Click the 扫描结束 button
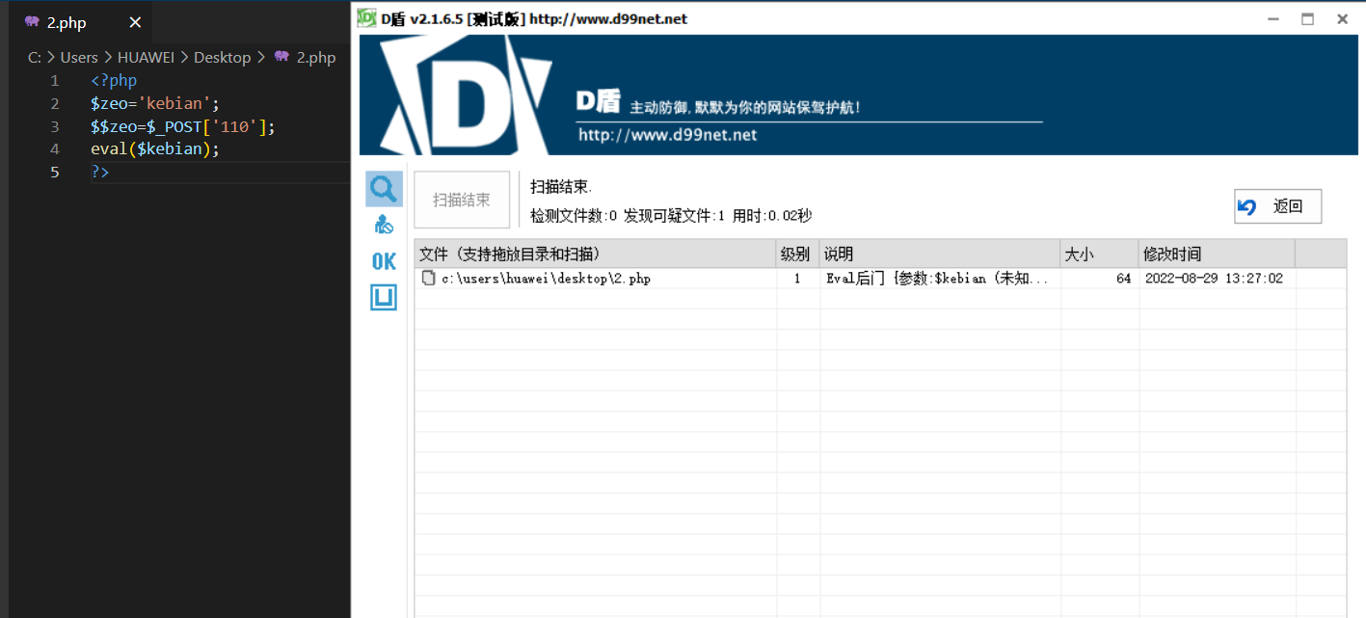This screenshot has height=618, width=1366. (x=462, y=201)
